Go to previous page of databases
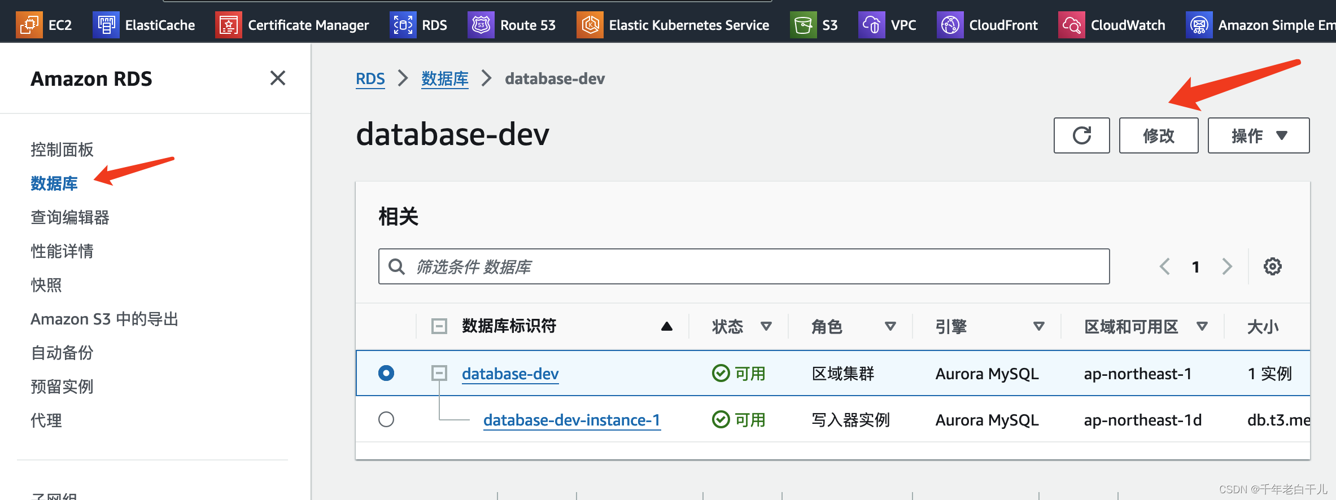The width and height of the screenshot is (1336, 500). [1164, 266]
